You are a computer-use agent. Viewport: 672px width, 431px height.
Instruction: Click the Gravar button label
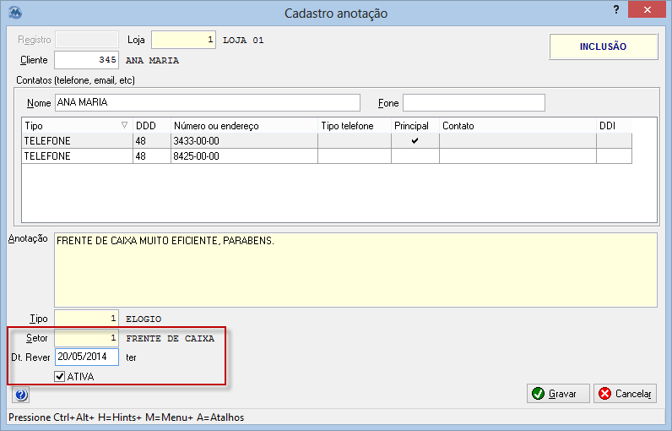562,394
